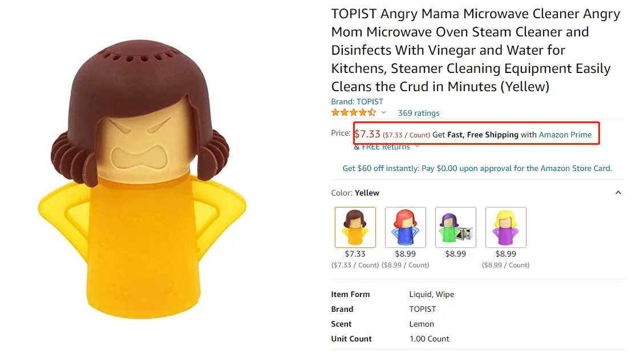Image resolution: width=636 pixels, height=354 pixels.
Task: Click the FREE Returns text link
Action: pyautogui.click(x=386, y=147)
